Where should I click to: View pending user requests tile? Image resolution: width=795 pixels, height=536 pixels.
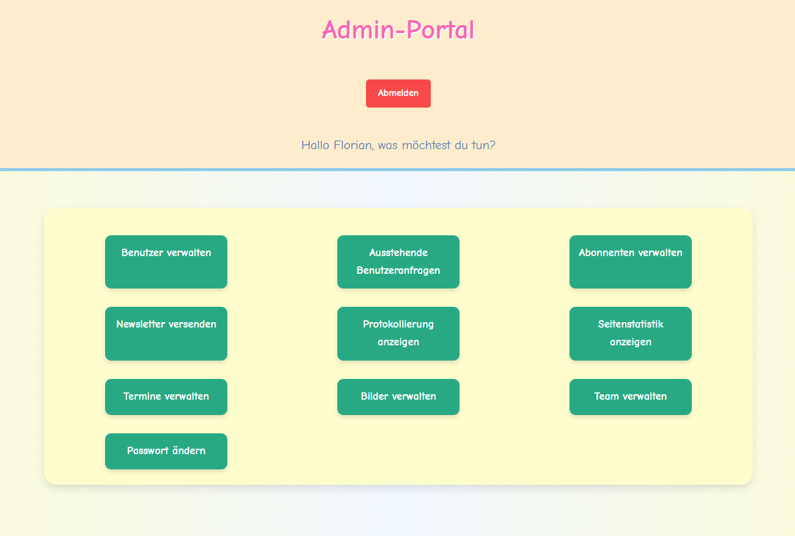[398, 262]
